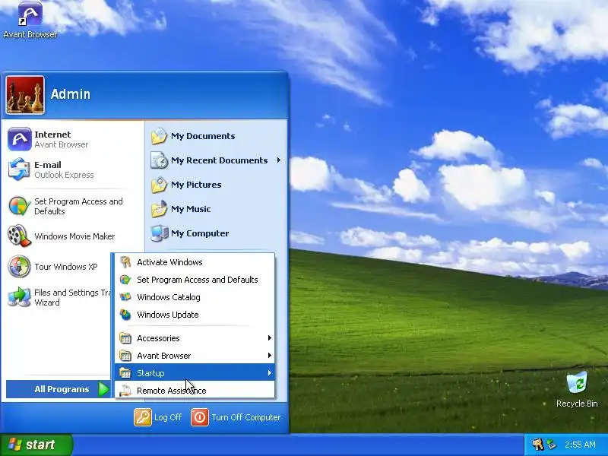Viewport: 608px width, 456px height.
Task: Click the Tour Windows XP label
Action: click(66, 267)
